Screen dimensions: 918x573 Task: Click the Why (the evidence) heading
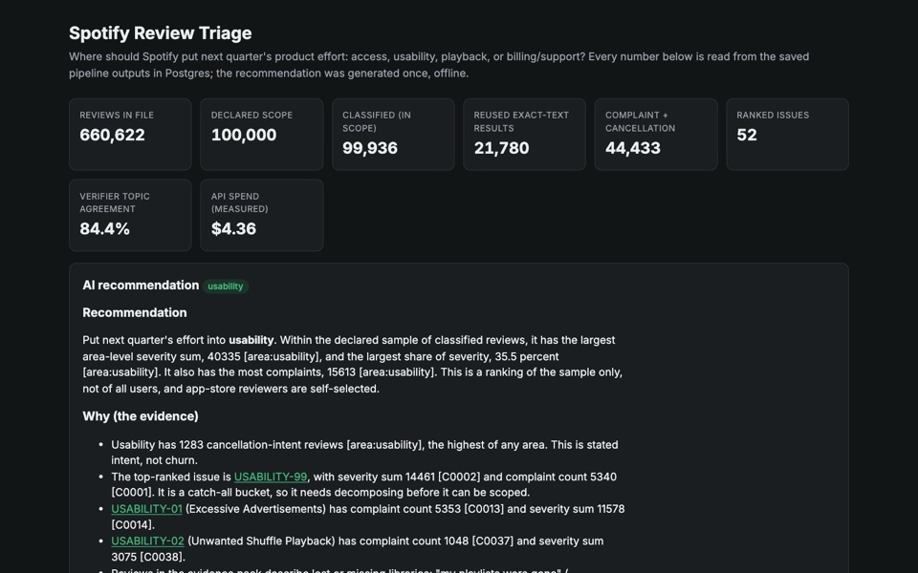(141, 416)
